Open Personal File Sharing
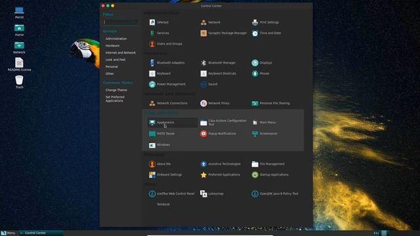The height and width of the screenshot is (236, 420). coord(270,103)
